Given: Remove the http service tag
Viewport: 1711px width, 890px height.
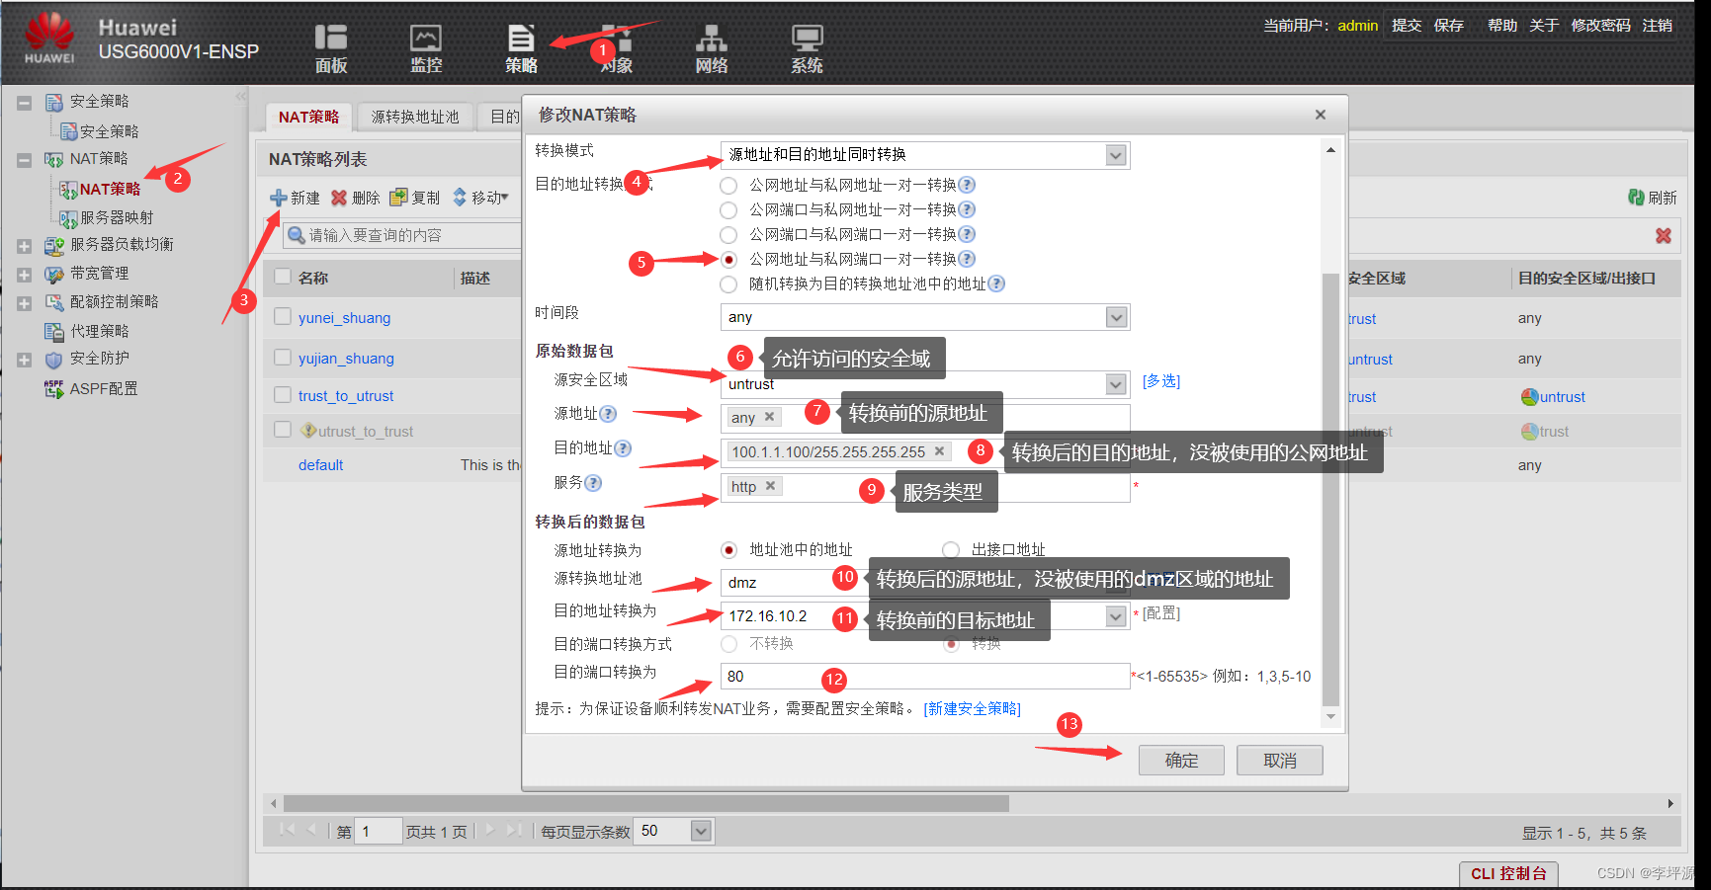Looking at the screenshot, I should (x=770, y=486).
